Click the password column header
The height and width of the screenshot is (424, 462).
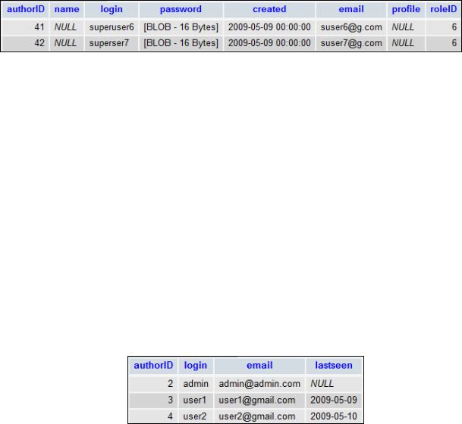click(x=181, y=9)
